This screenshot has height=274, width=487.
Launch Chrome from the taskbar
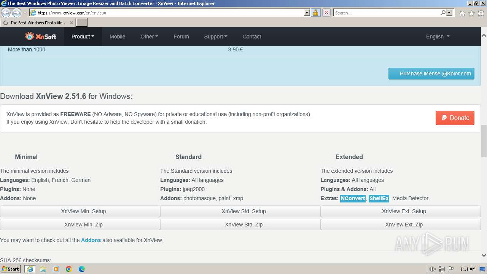(69, 269)
